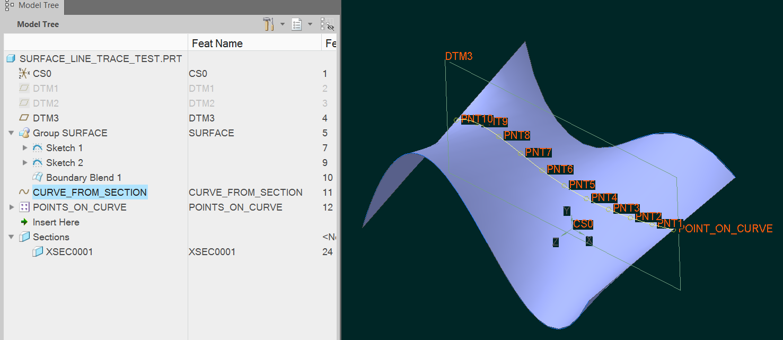This screenshot has width=783, height=340.
Task: Click the Model Tree show list icon
Action: (297, 24)
